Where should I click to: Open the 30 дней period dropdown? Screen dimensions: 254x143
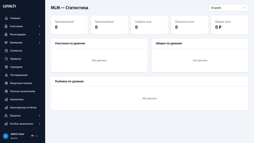pyautogui.click(x=228, y=8)
